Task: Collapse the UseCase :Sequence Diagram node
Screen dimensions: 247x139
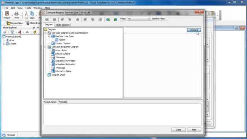Action: pos(46,47)
